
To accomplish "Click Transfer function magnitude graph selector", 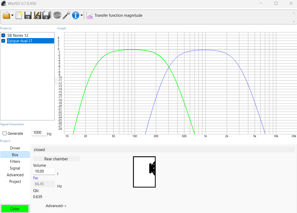I will (x=118, y=15).
